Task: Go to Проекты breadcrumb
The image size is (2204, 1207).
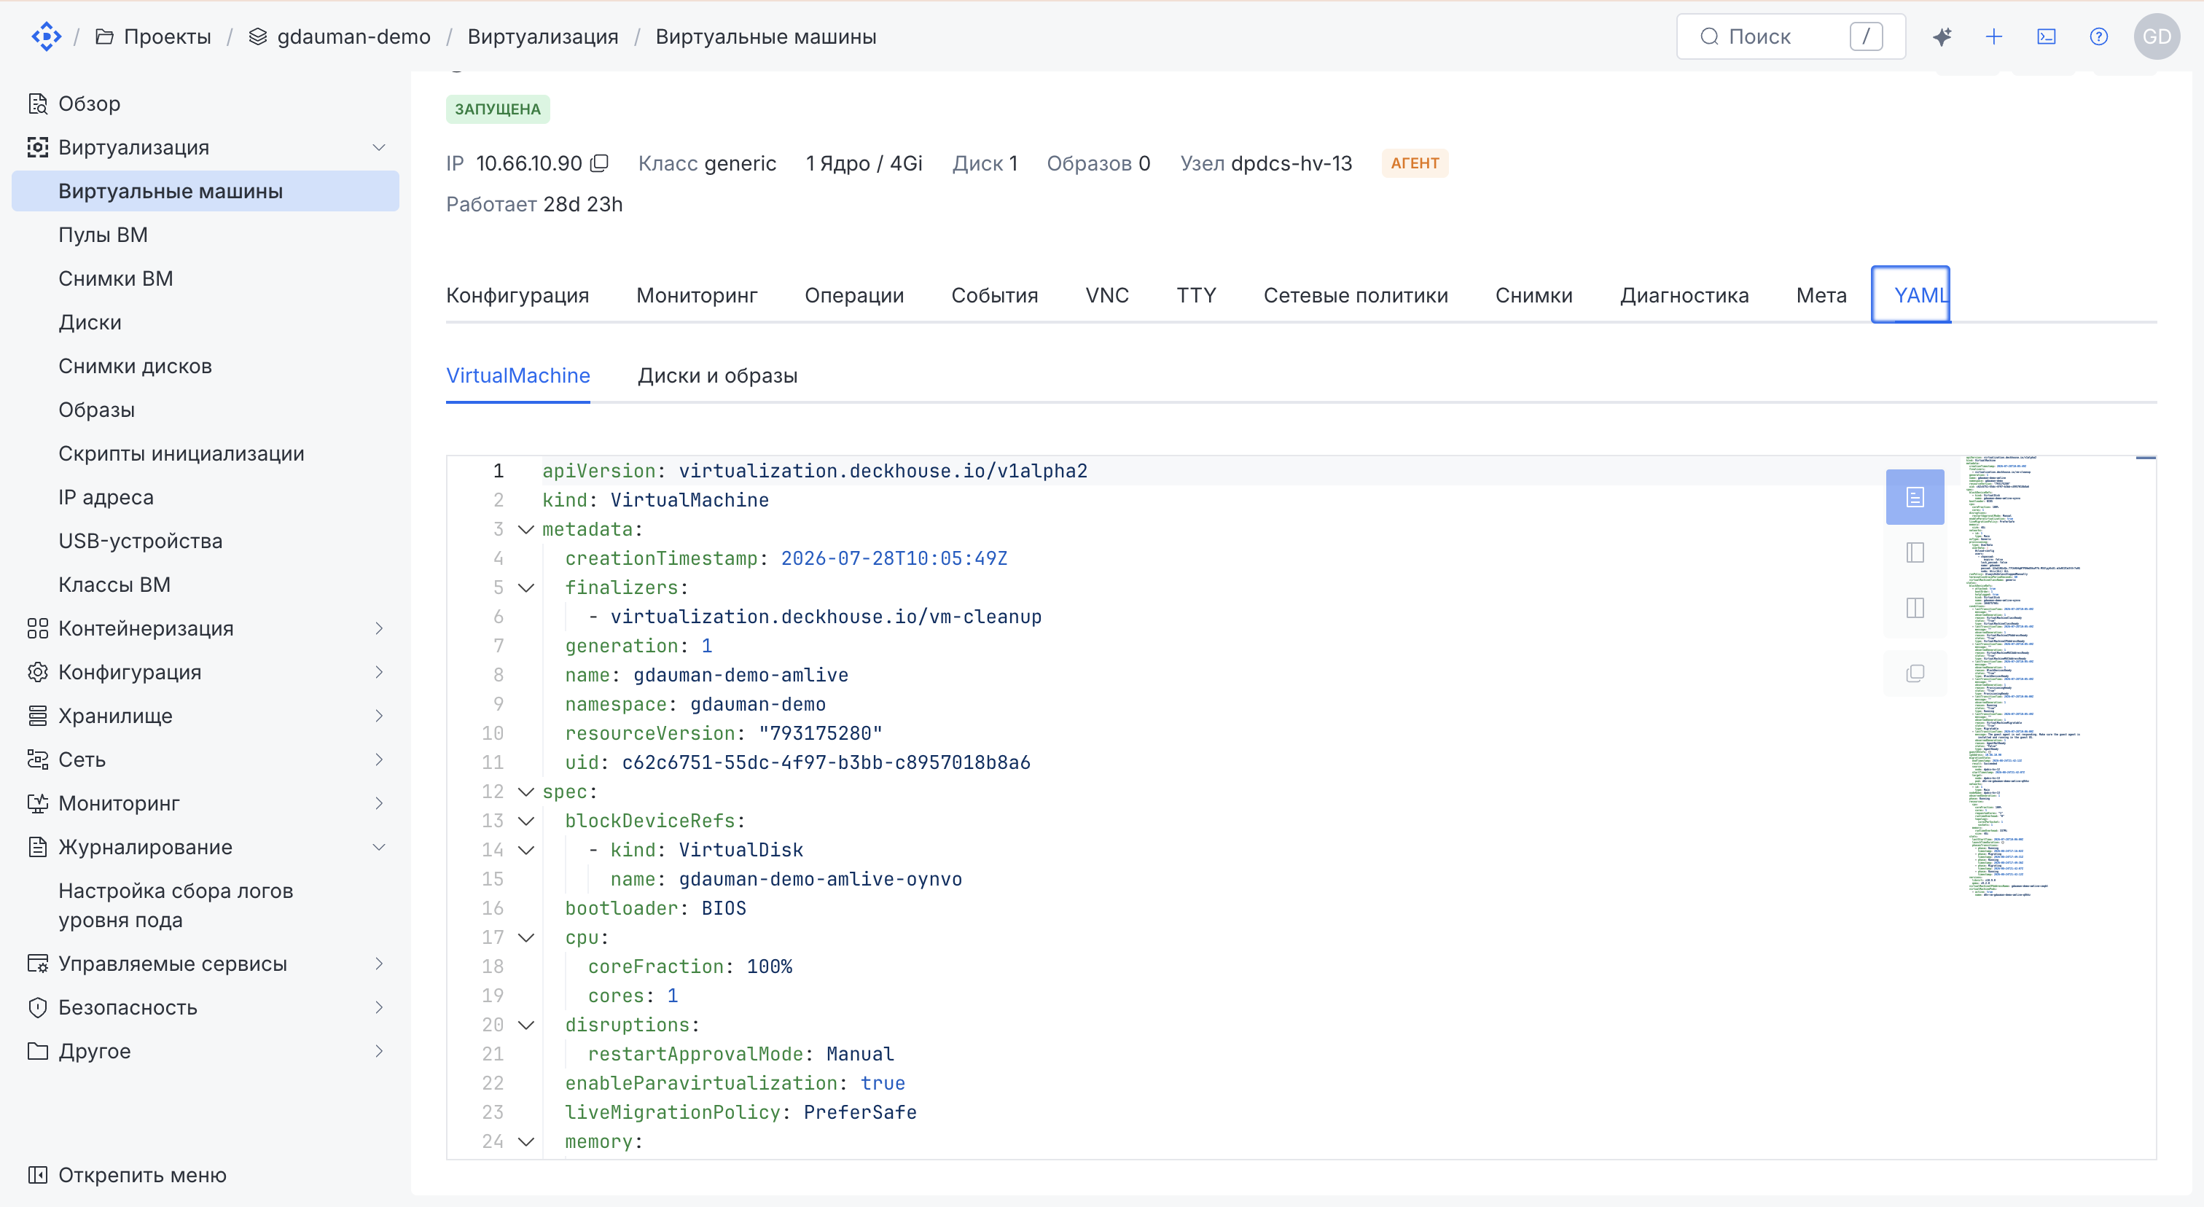Action: [153, 36]
